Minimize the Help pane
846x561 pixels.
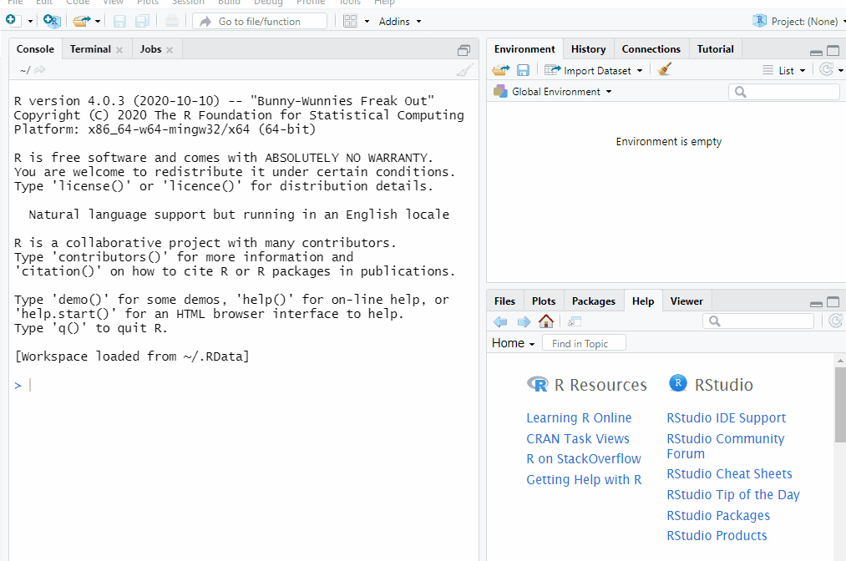[816, 304]
